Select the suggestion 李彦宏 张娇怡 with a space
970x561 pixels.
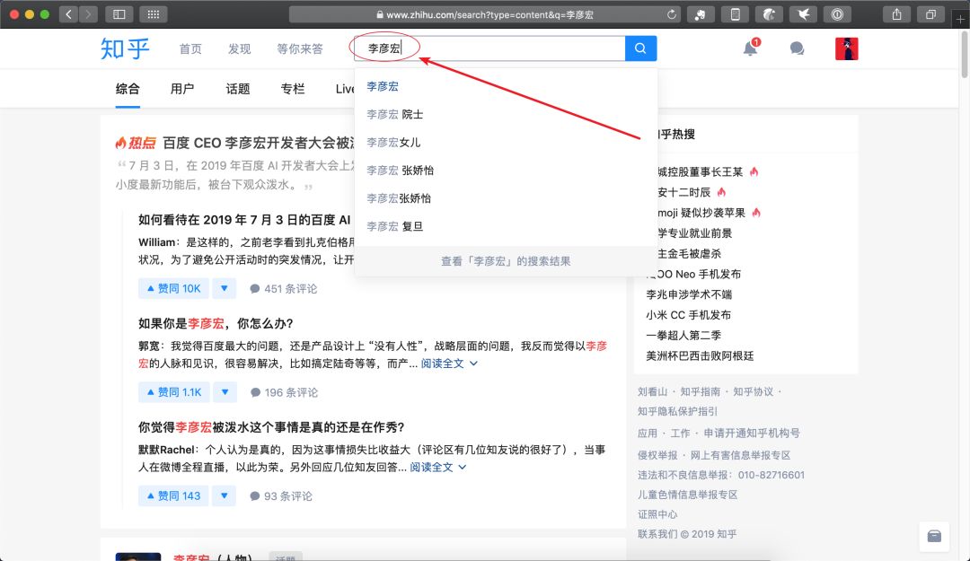[x=506, y=170]
